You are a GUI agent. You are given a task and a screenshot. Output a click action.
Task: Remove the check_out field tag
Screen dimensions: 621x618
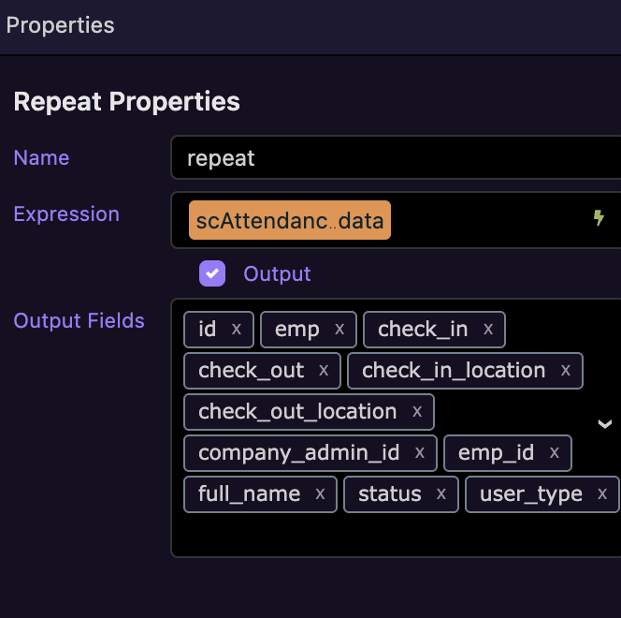point(324,371)
